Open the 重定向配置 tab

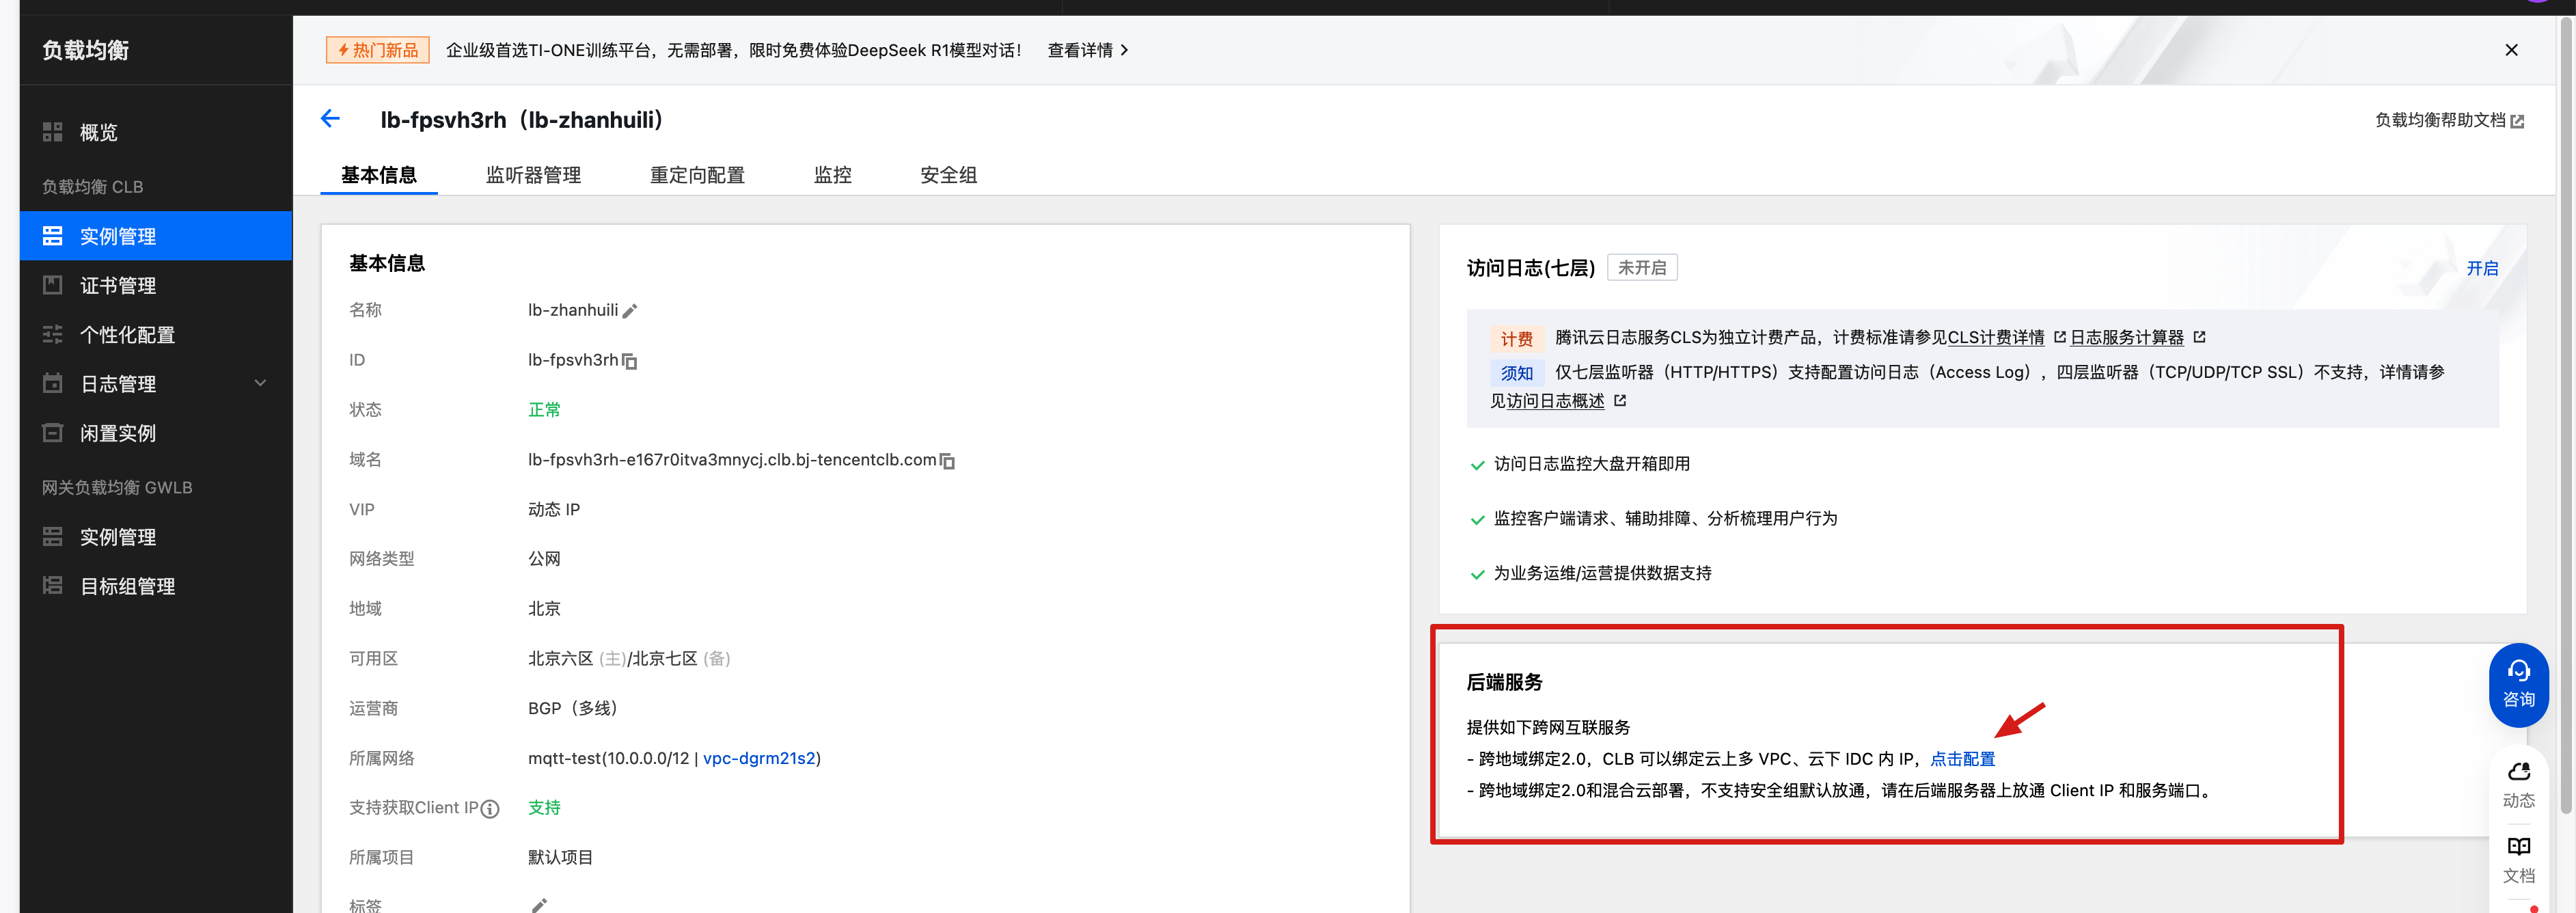tap(697, 175)
